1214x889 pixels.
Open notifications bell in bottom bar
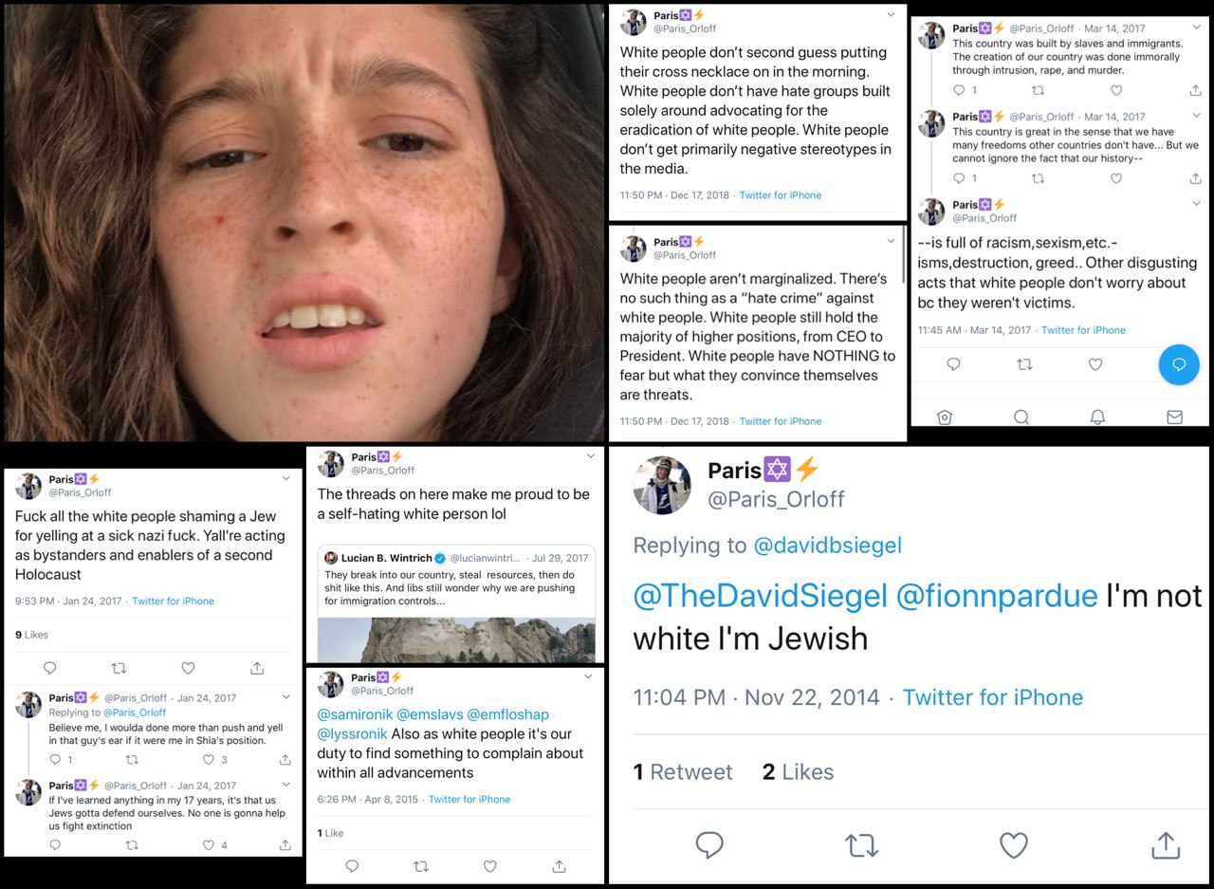pos(1097,417)
